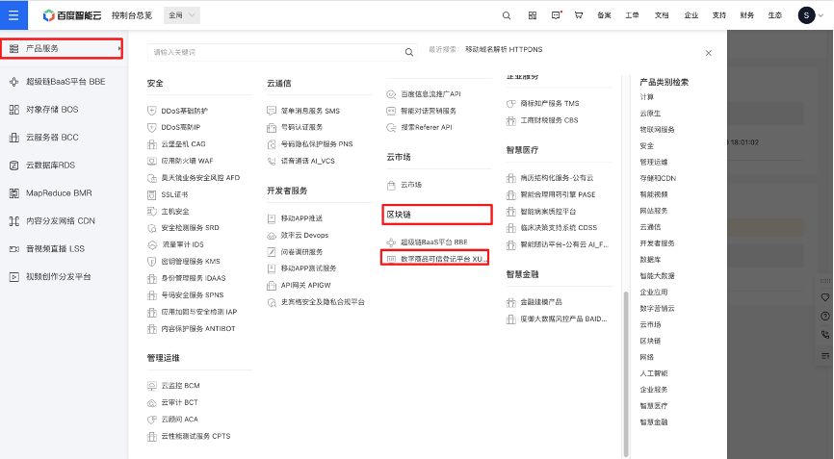
Task: Open the 工单 top menu
Action: (x=632, y=15)
